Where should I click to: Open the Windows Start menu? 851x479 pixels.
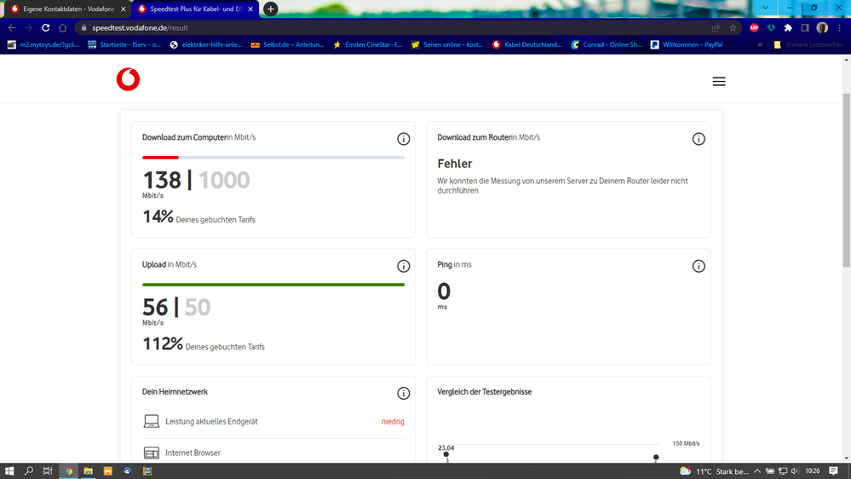click(9, 470)
